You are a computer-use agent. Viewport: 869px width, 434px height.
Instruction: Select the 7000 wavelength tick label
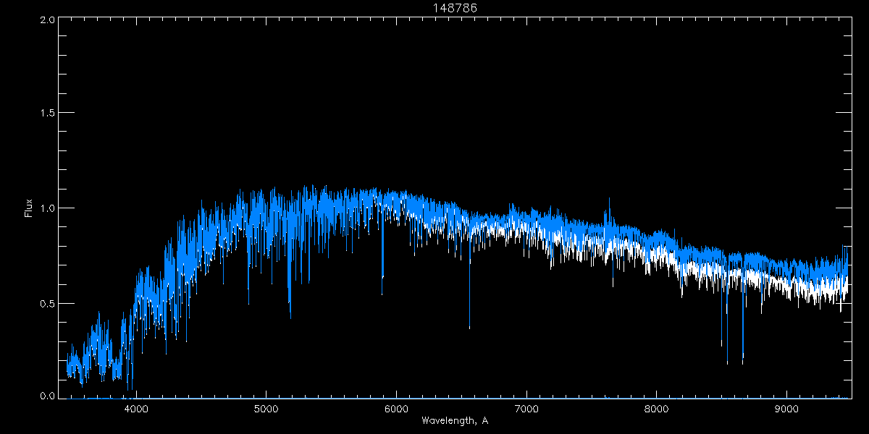point(526,408)
